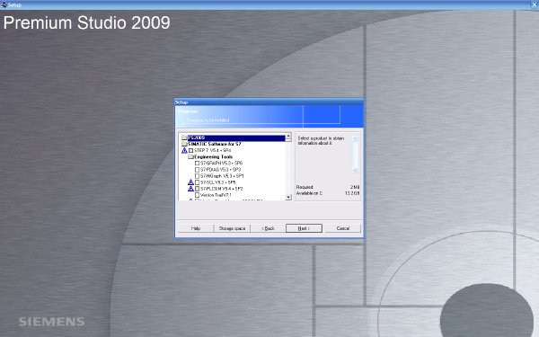Enable the S7-GRAPH V5.3 + SP6 checkbox
The image size is (539, 337).
[x=197, y=164]
